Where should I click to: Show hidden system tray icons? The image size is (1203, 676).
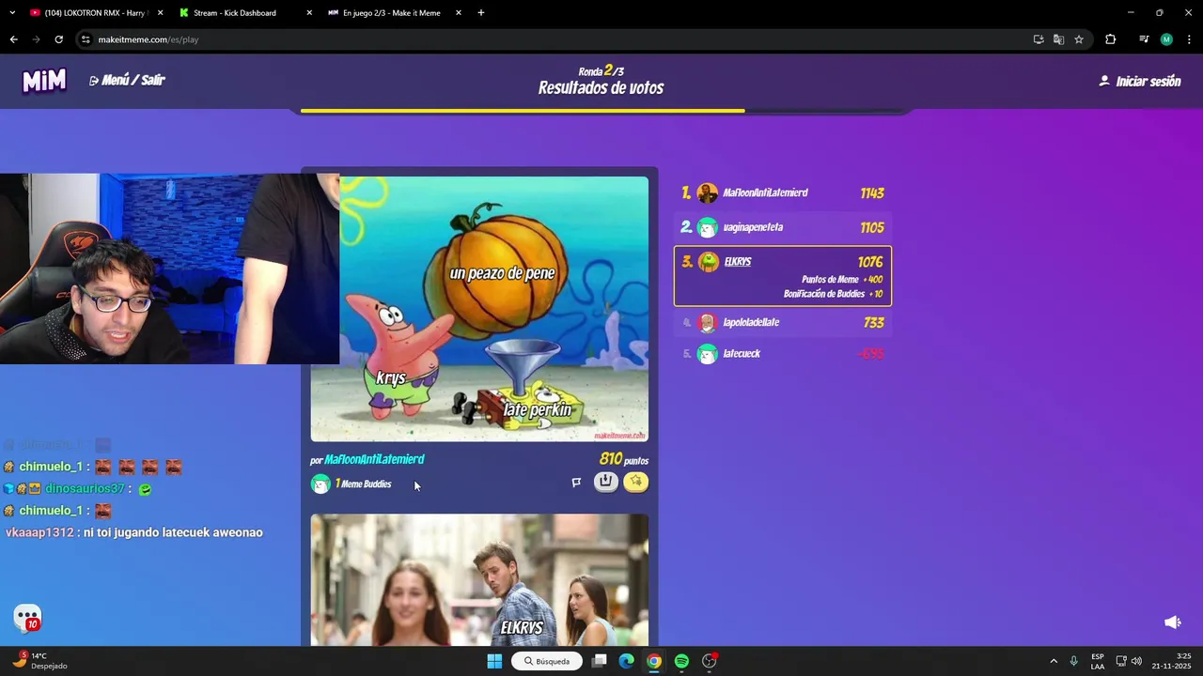pyautogui.click(x=1054, y=661)
